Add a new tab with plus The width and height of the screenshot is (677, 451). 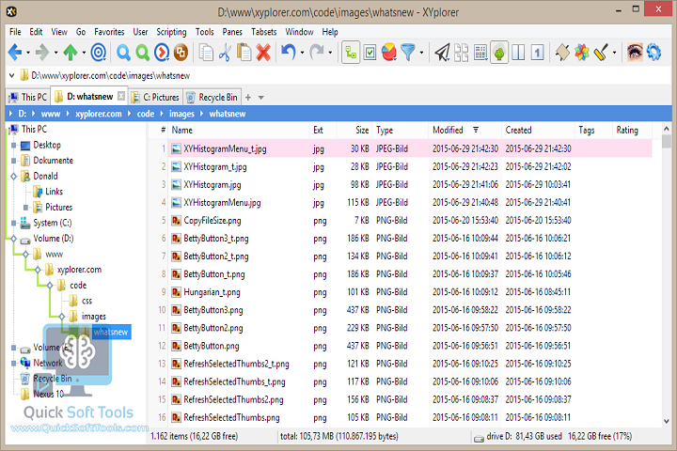(x=248, y=98)
